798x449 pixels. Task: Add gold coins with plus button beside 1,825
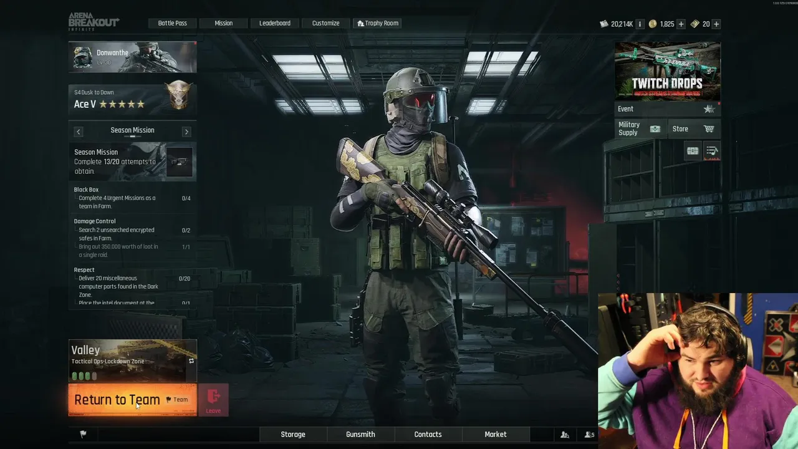pos(681,24)
